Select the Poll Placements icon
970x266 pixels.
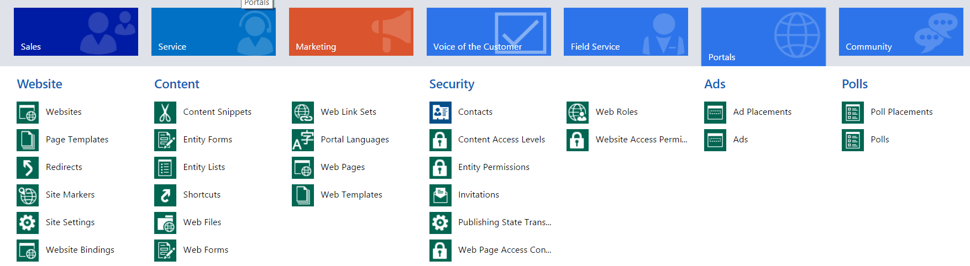click(x=852, y=112)
